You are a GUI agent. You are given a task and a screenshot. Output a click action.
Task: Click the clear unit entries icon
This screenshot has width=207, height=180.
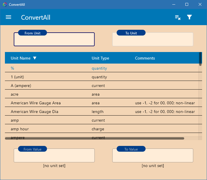[x=178, y=17]
